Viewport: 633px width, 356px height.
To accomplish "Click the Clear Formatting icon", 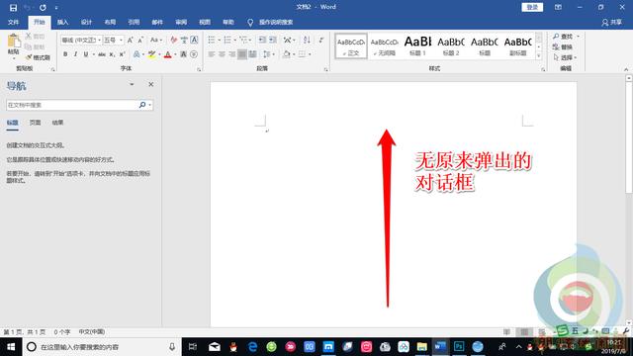I will [x=174, y=40].
